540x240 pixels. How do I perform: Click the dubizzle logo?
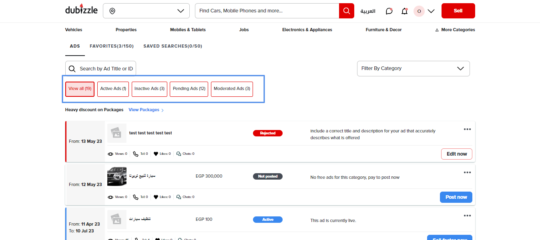81,10
